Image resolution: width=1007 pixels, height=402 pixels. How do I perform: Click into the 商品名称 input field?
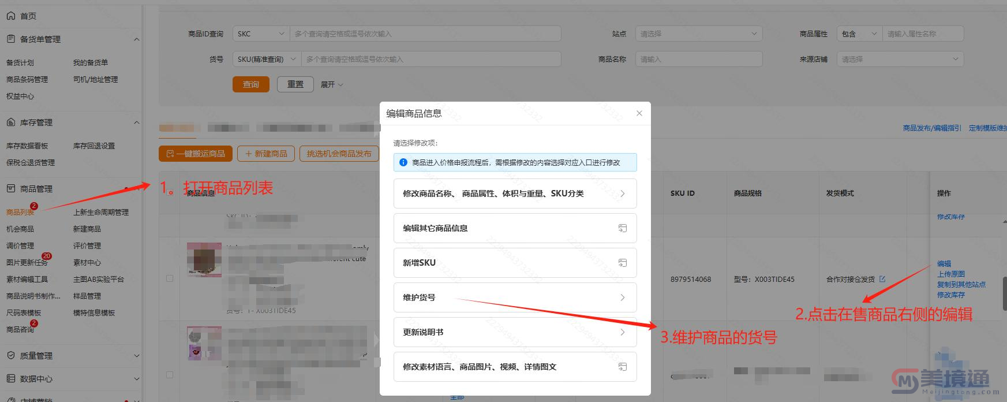(699, 59)
